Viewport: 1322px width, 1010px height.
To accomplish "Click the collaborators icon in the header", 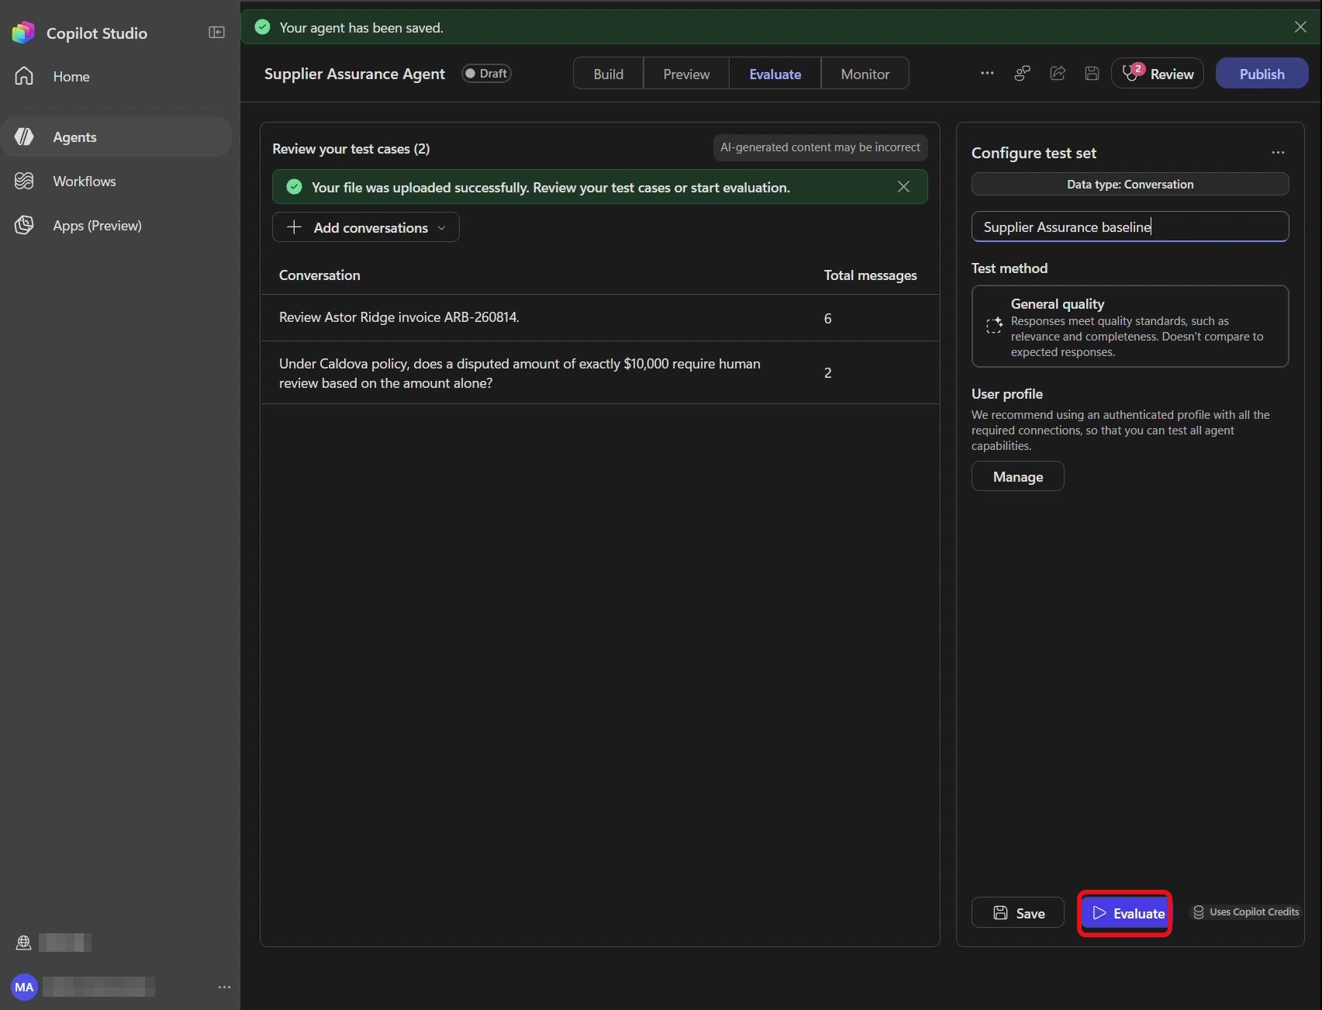I will [x=1023, y=73].
